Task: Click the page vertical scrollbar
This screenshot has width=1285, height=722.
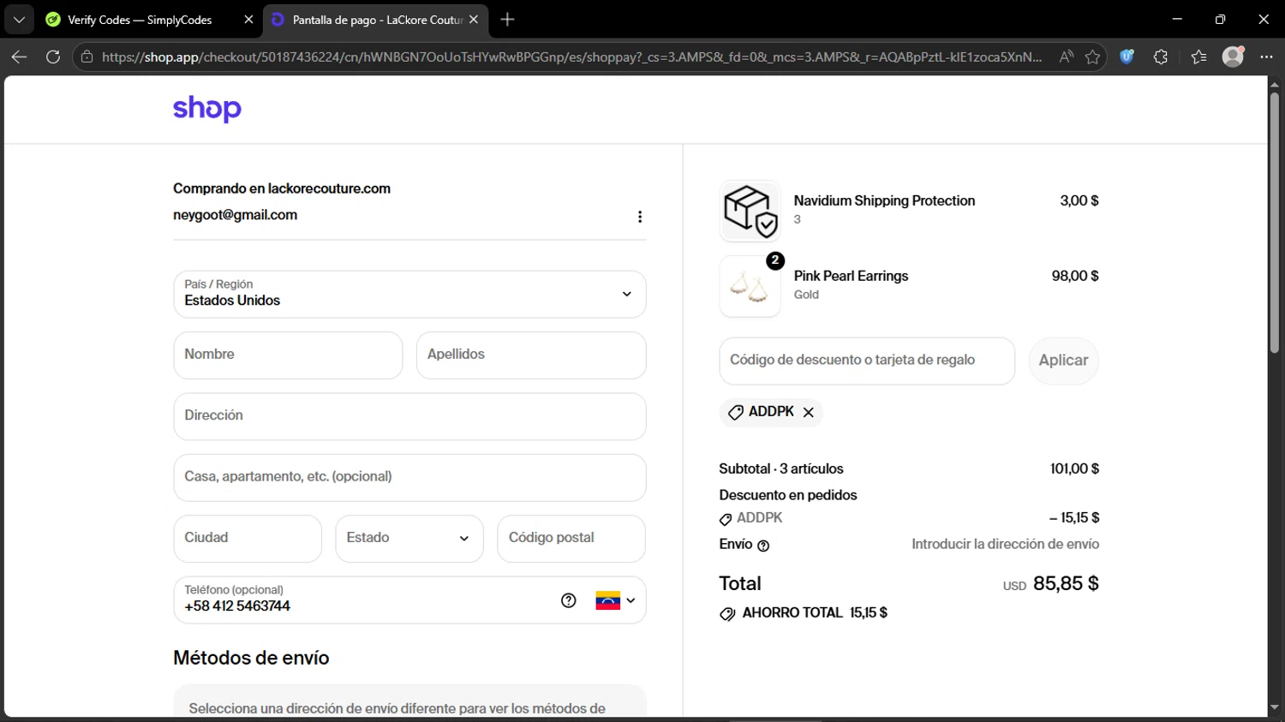Action: pyautogui.click(x=1274, y=223)
